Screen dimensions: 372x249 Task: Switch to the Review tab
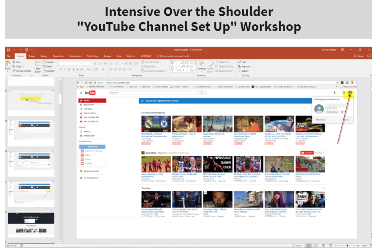tap(107, 56)
